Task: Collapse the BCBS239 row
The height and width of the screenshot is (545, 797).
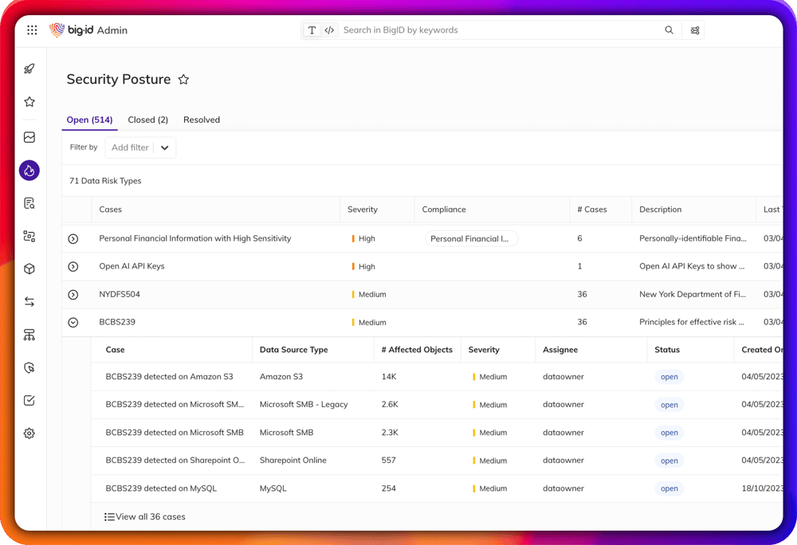Action: [73, 323]
